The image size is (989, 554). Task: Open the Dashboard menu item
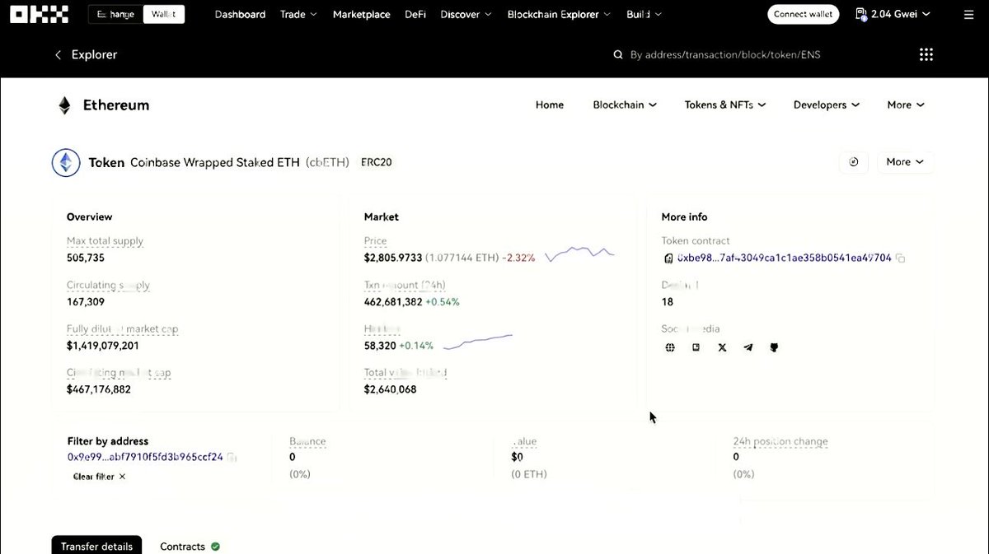coord(240,14)
